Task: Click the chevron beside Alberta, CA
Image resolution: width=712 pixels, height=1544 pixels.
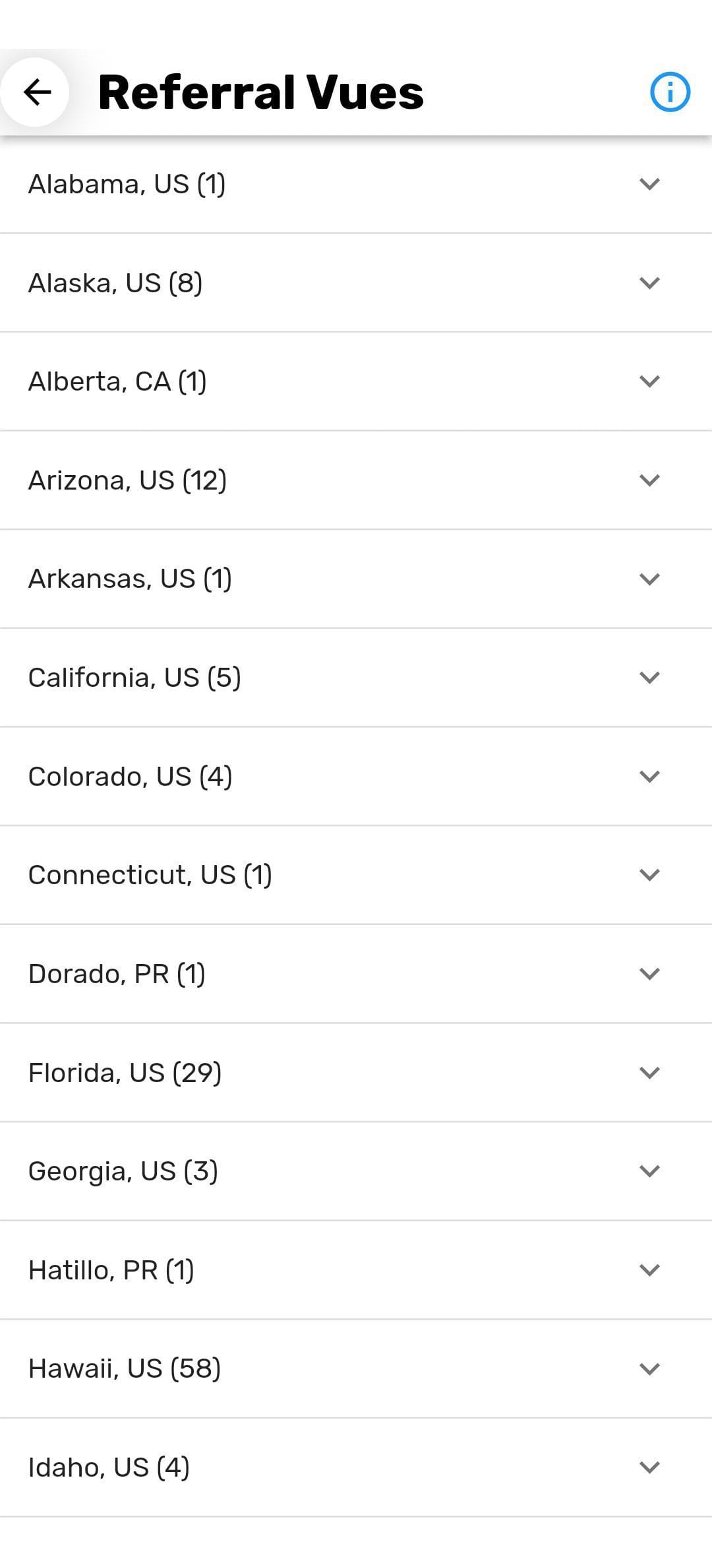Action: pyautogui.click(x=649, y=381)
